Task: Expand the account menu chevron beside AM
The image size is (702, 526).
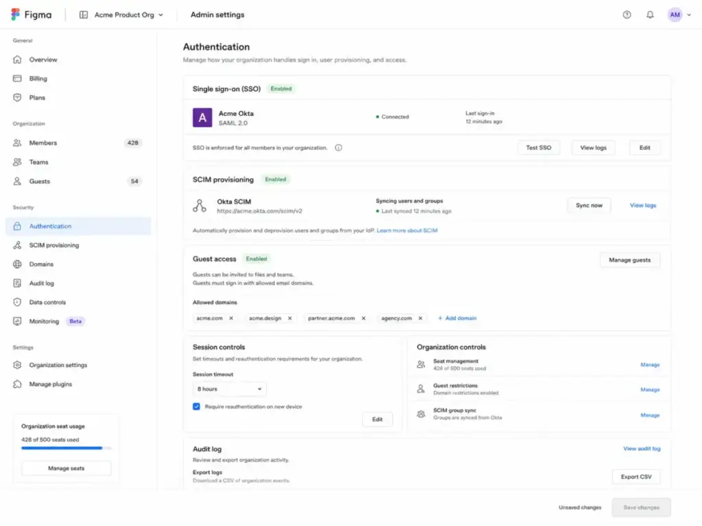Action: click(x=689, y=15)
